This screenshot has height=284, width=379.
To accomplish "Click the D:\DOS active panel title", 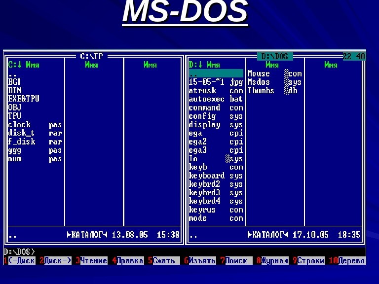I will [x=275, y=56].
